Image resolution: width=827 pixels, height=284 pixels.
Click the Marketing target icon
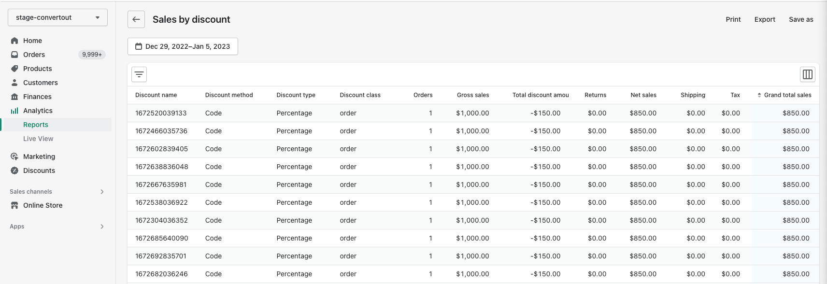point(14,156)
